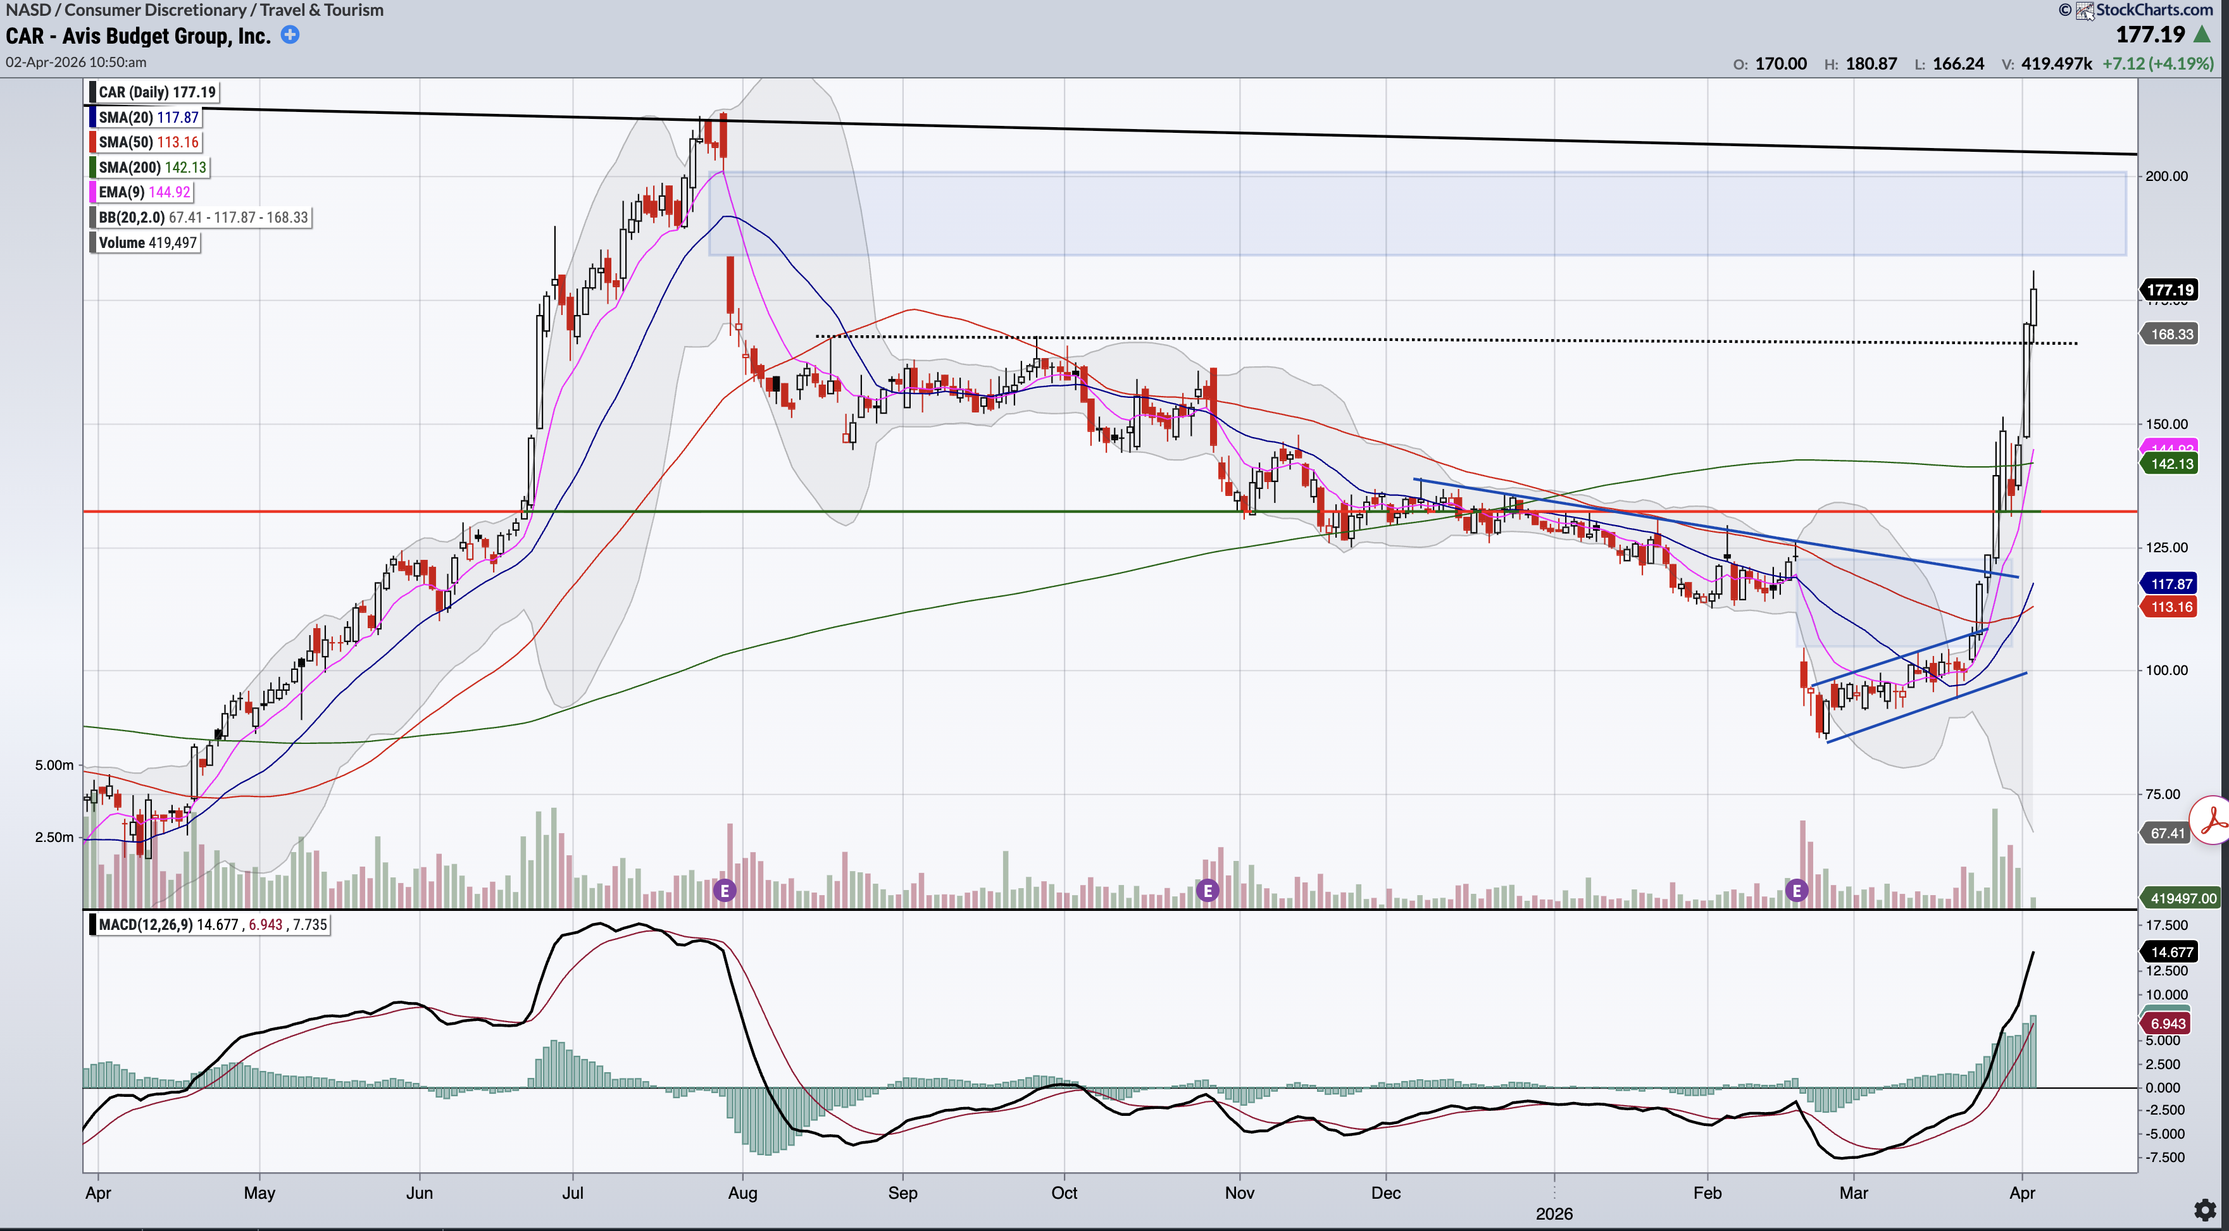The image size is (2229, 1231).
Task: Click the earnings E marker in late February
Action: click(1796, 890)
